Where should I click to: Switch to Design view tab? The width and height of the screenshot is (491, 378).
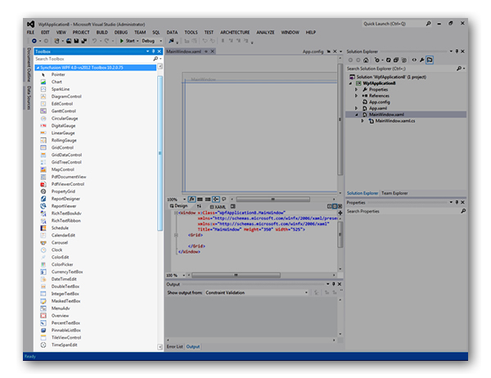pos(178,206)
